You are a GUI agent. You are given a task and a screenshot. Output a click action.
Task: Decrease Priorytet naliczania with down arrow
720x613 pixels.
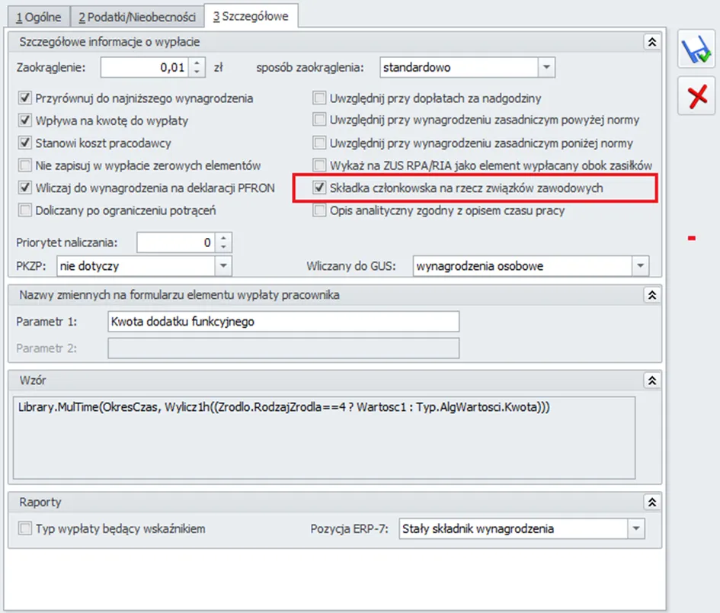[x=222, y=247]
